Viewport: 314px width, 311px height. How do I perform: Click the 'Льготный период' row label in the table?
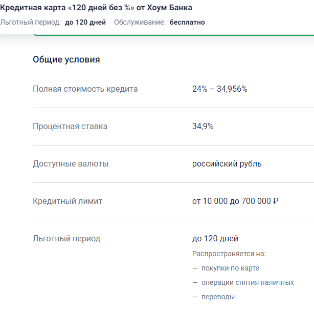(66, 239)
